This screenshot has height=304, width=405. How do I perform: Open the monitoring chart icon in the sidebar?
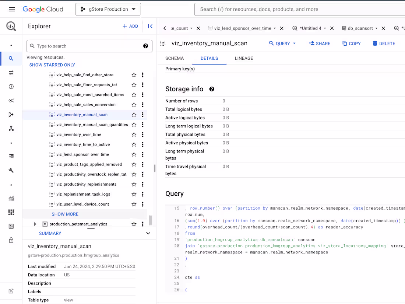[11, 198]
